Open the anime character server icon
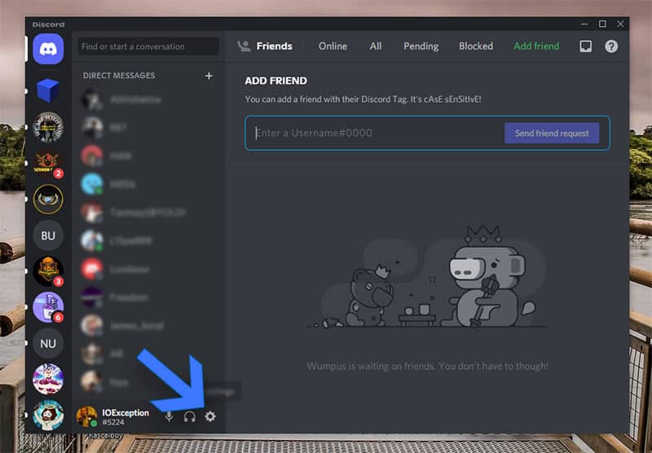Screen dimensions: 652x453 pos(48,379)
